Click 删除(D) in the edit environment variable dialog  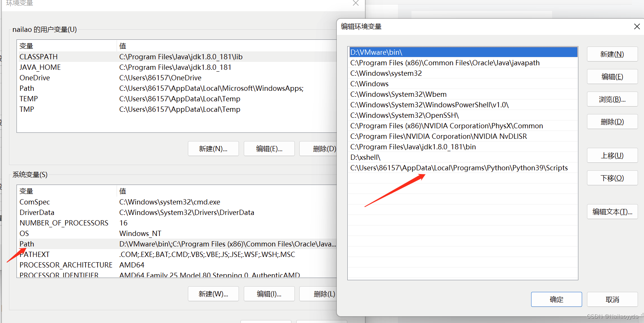612,122
